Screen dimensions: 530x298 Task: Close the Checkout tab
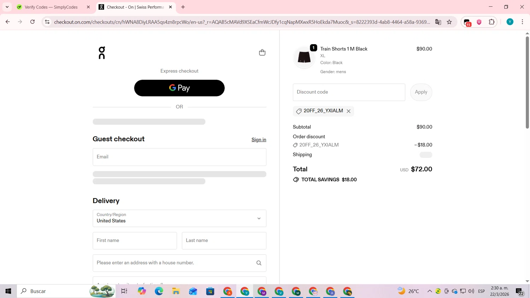(x=170, y=7)
